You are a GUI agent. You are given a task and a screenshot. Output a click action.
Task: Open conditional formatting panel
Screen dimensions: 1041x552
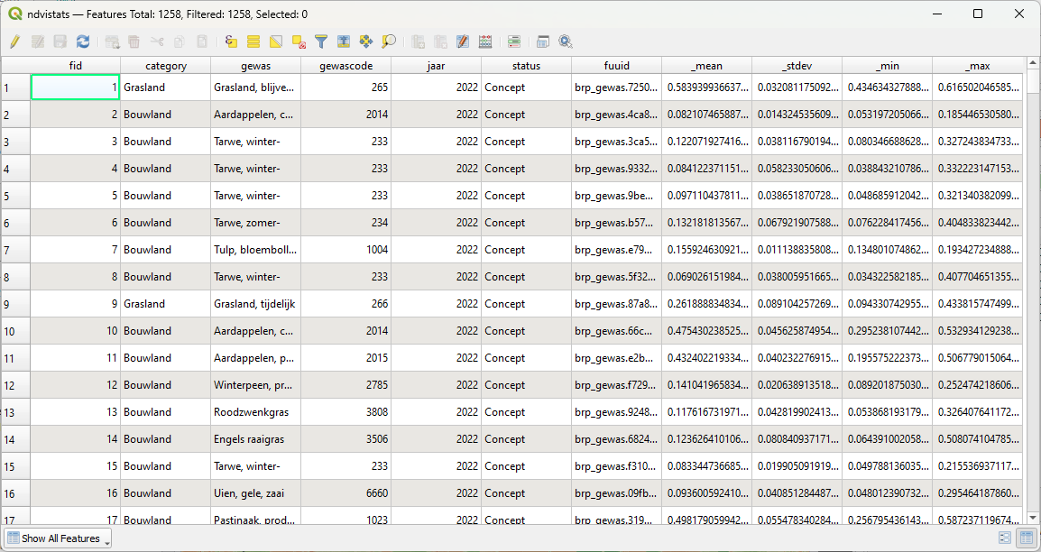point(514,41)
